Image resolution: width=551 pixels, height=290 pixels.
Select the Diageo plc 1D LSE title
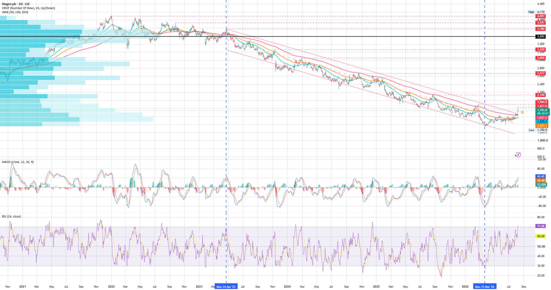point(16,4)
